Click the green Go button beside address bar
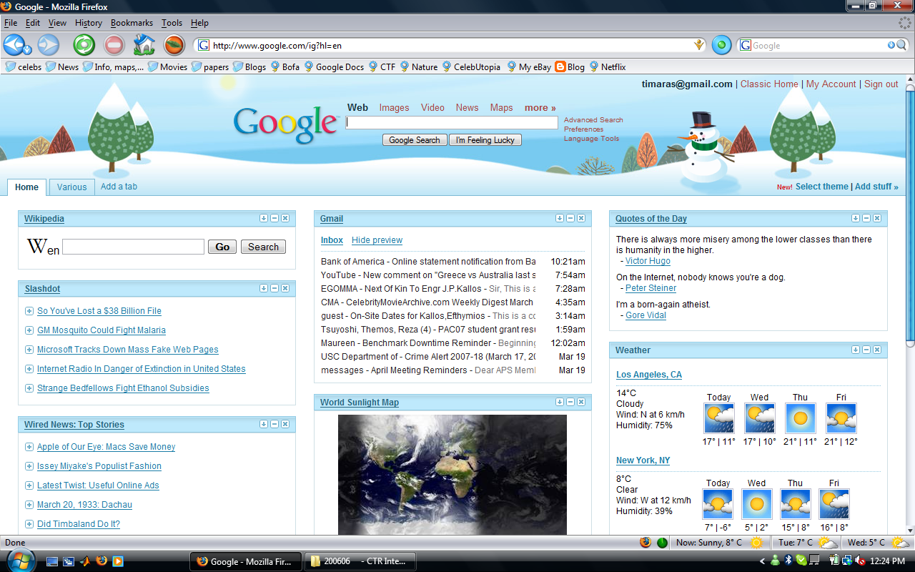Screen dimensions: 915x572 (721, 45)
